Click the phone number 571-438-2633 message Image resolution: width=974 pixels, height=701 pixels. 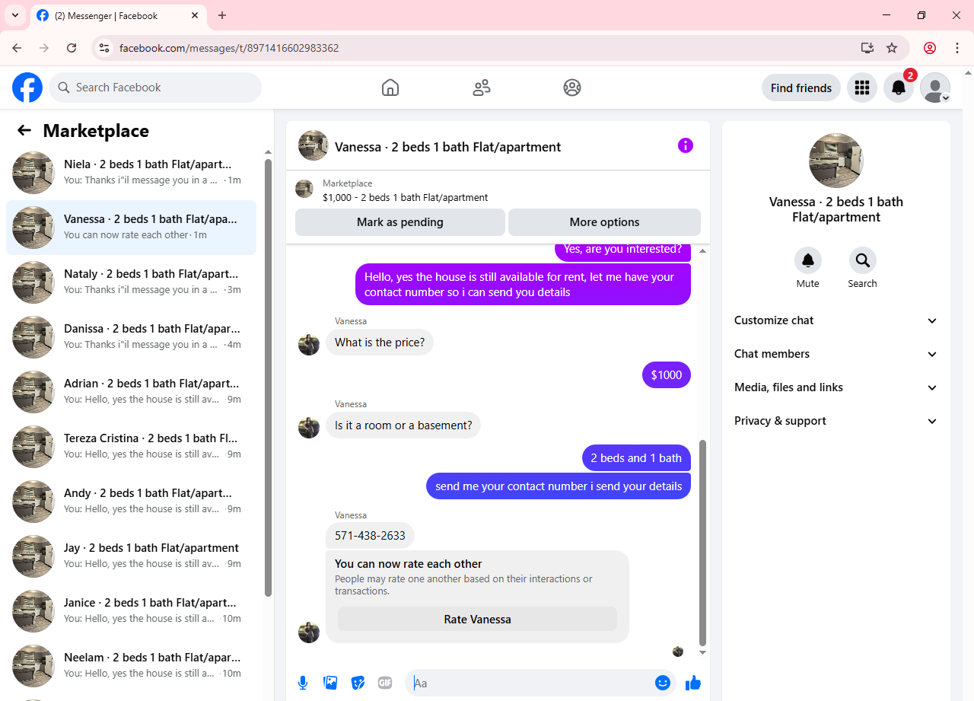tap(370, 535)
